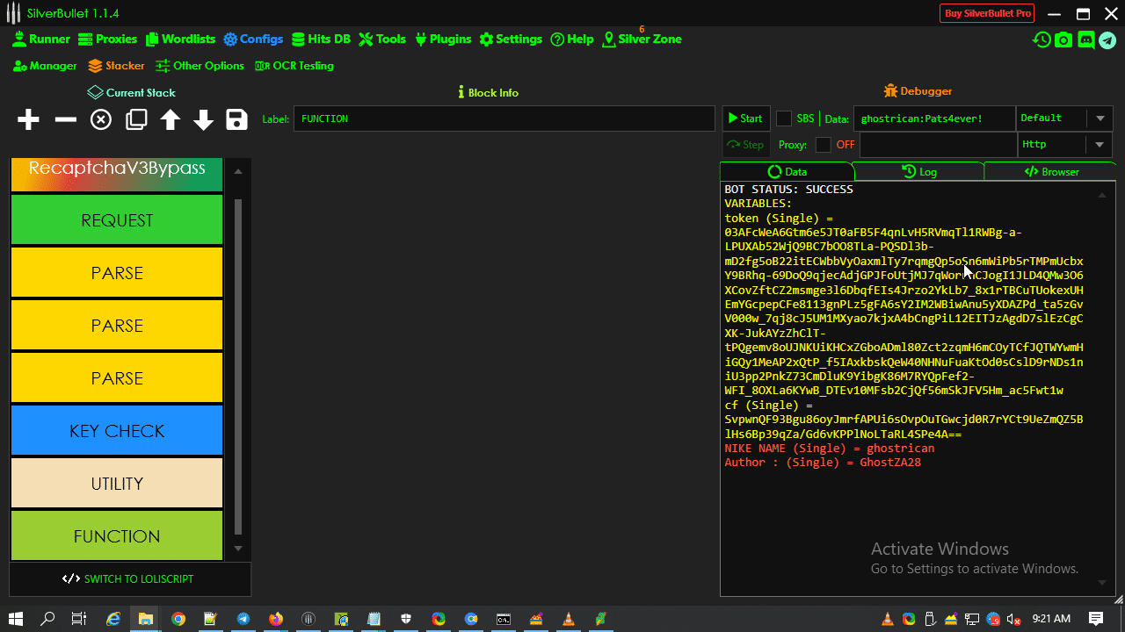The image size is (1125, 632).
Task: Click Switch to LoliScript
Action: click(x=128, y=579)
